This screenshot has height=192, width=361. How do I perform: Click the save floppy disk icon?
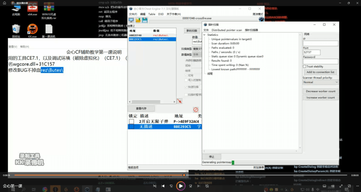pyautogui.click(x=145, y=20)
